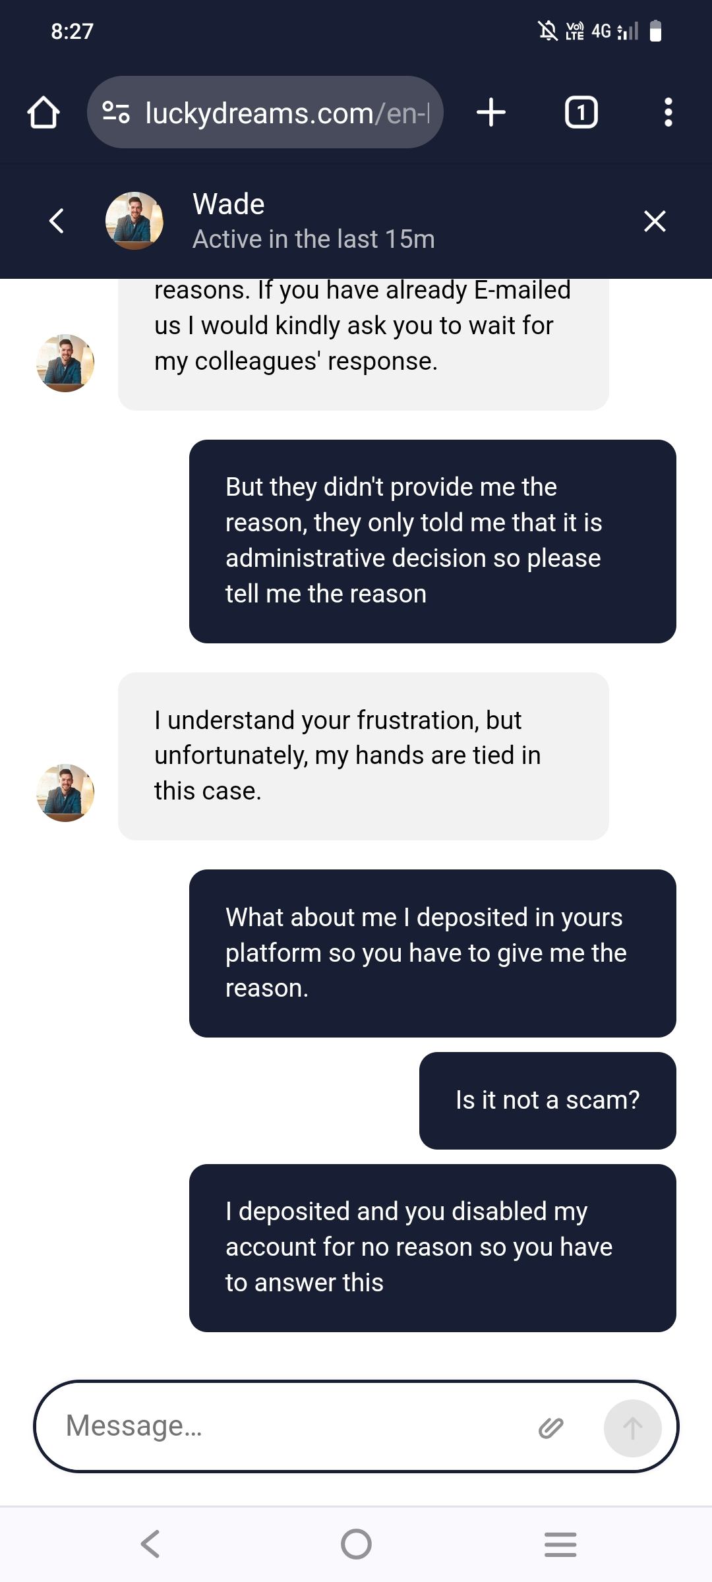This screenshot has width=712, height=1582.
Task: Tap Wade's avatar beside "hands are tied" message
Action: coord(65,793)
